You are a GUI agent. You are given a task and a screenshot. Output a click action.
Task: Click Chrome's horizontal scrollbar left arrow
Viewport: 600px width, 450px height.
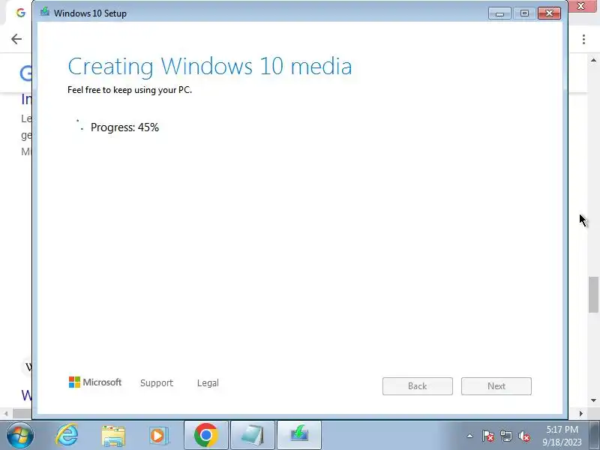(x=6, y=414)
